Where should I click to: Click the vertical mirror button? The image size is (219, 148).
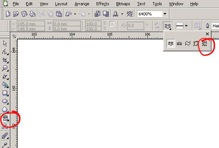click(x=157, y=28)
